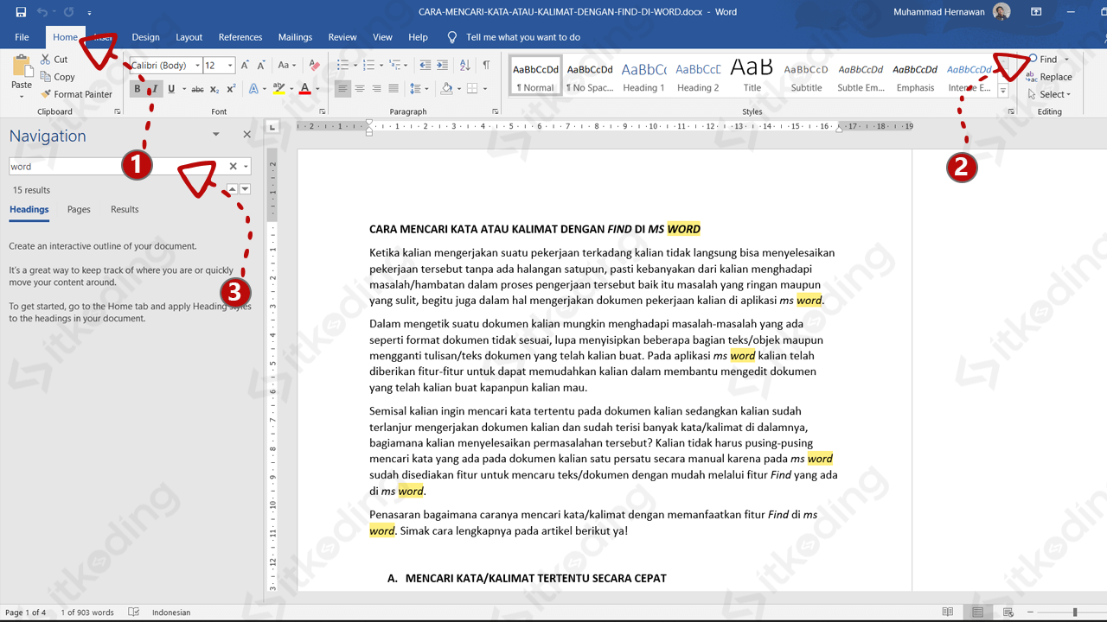Screen dimensions: 1107x622
Task: Apply the Heading 1 style
Action: tap(643, 77)
